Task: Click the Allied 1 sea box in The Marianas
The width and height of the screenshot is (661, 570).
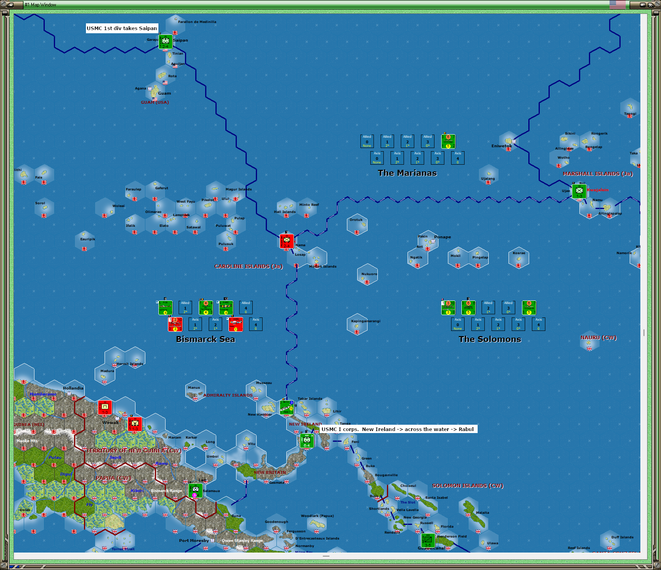Action: point(387,141)
